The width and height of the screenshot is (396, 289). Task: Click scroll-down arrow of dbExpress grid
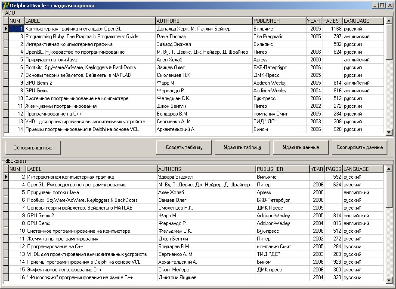point(389,280)
